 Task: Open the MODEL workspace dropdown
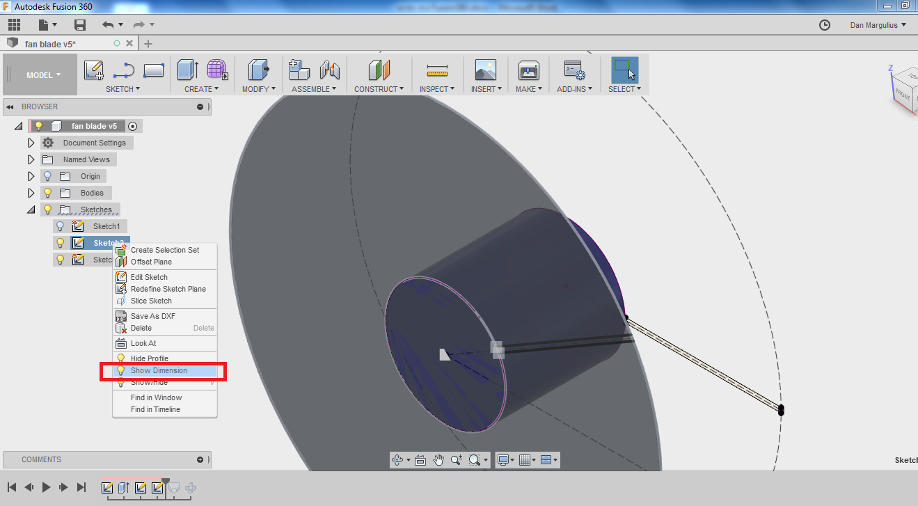tap(43, 74)
